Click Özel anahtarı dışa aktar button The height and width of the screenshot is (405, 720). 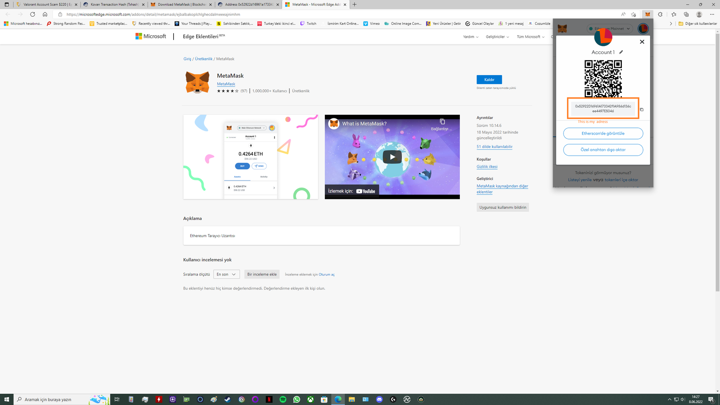point(603,150)
